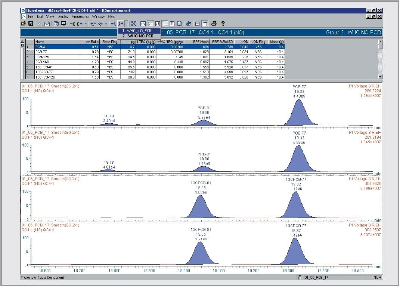Viewport: 400px width, 287px height.
Task: Click the document icon beside File menu
Action: tap(24, 16)
